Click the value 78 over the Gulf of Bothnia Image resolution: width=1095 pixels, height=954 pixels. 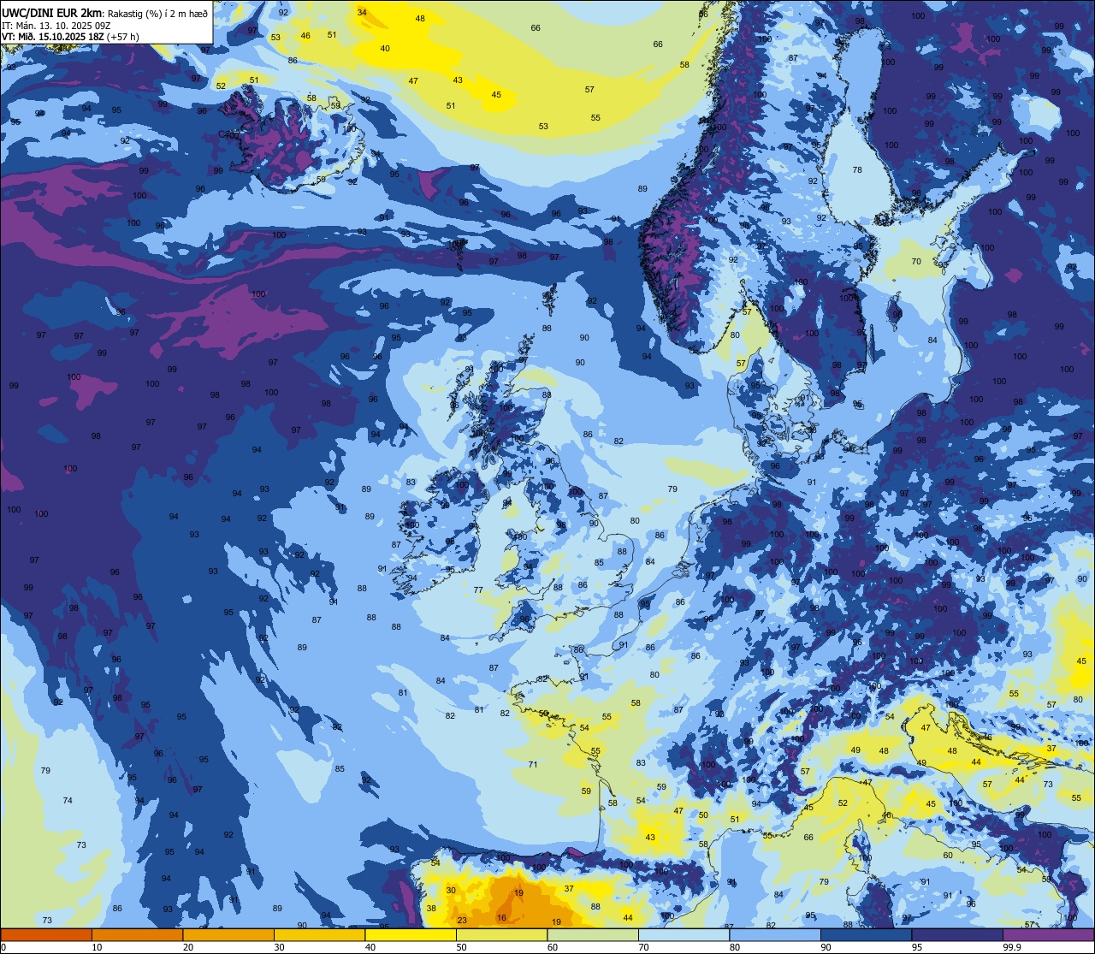click(857, 170)
